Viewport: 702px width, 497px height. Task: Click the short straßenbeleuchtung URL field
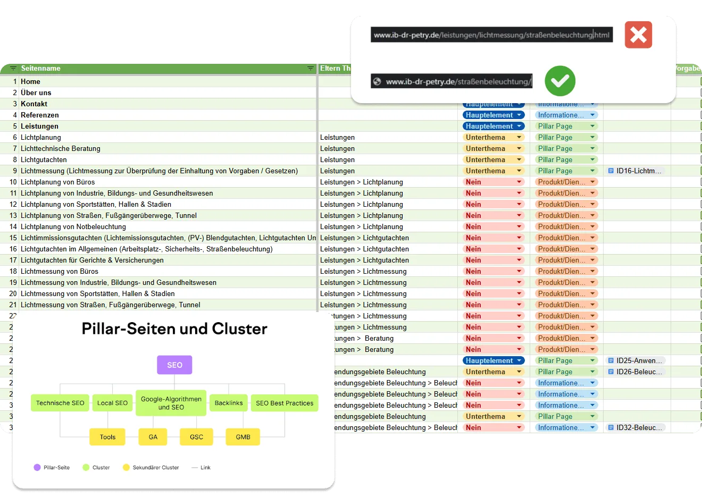click(x=452, y=81)
